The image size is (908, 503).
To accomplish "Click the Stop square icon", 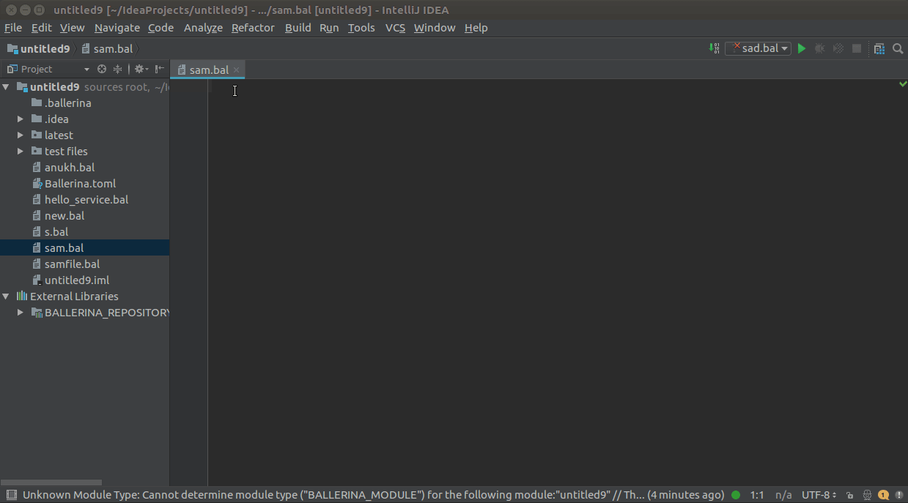I will [857, 48].
